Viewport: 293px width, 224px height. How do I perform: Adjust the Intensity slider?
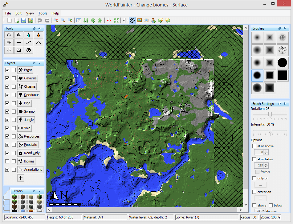(x=270, y=130)
